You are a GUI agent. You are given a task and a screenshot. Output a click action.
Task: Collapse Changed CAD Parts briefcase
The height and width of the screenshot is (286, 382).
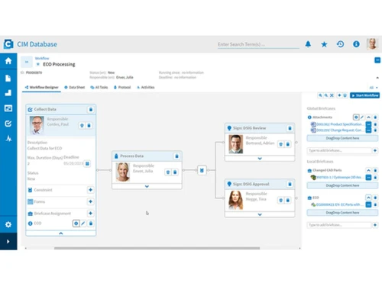click(368, 170)
